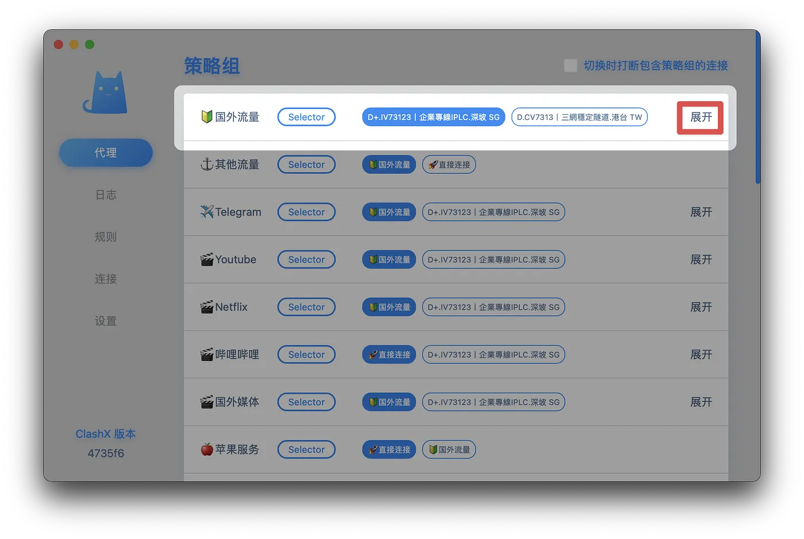Expand the Netflix proxy group

pyautogui.click(x=701, y=307)
